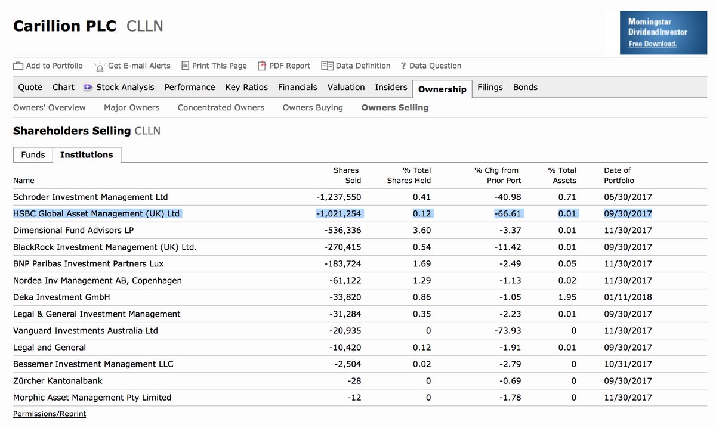The image size is (716, 428).
Task: Click % Chg from Prior Port header
Action: pyautogui.click(x=497, y=175)
